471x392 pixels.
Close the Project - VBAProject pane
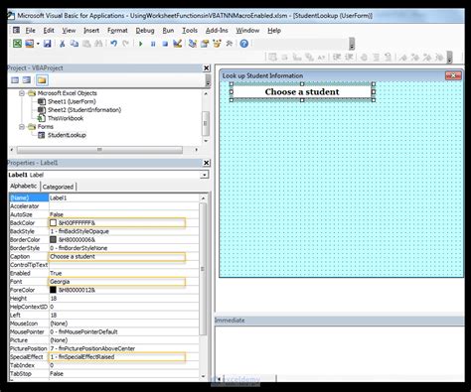[206, 68]
